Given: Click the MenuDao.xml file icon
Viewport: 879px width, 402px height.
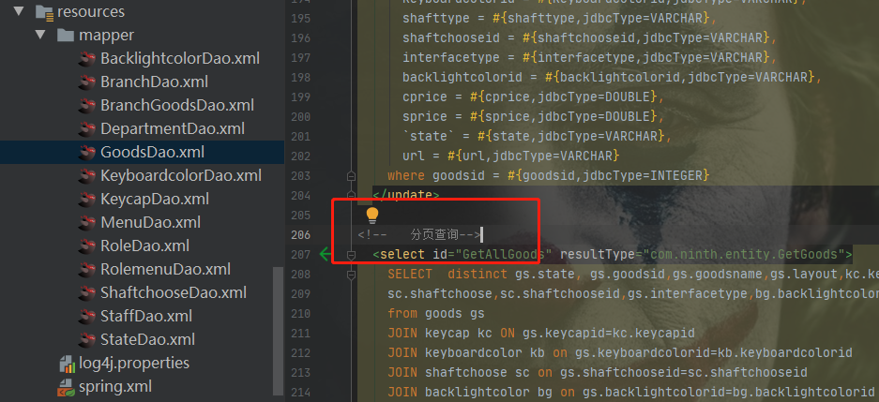Looking at the screenshot, I should click(x=86, y=222).
